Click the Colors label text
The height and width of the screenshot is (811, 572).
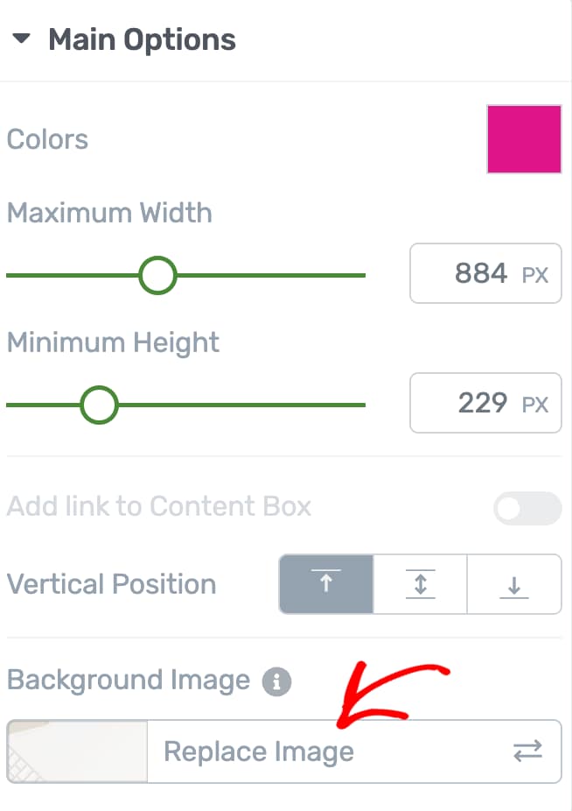click(47, 139)
